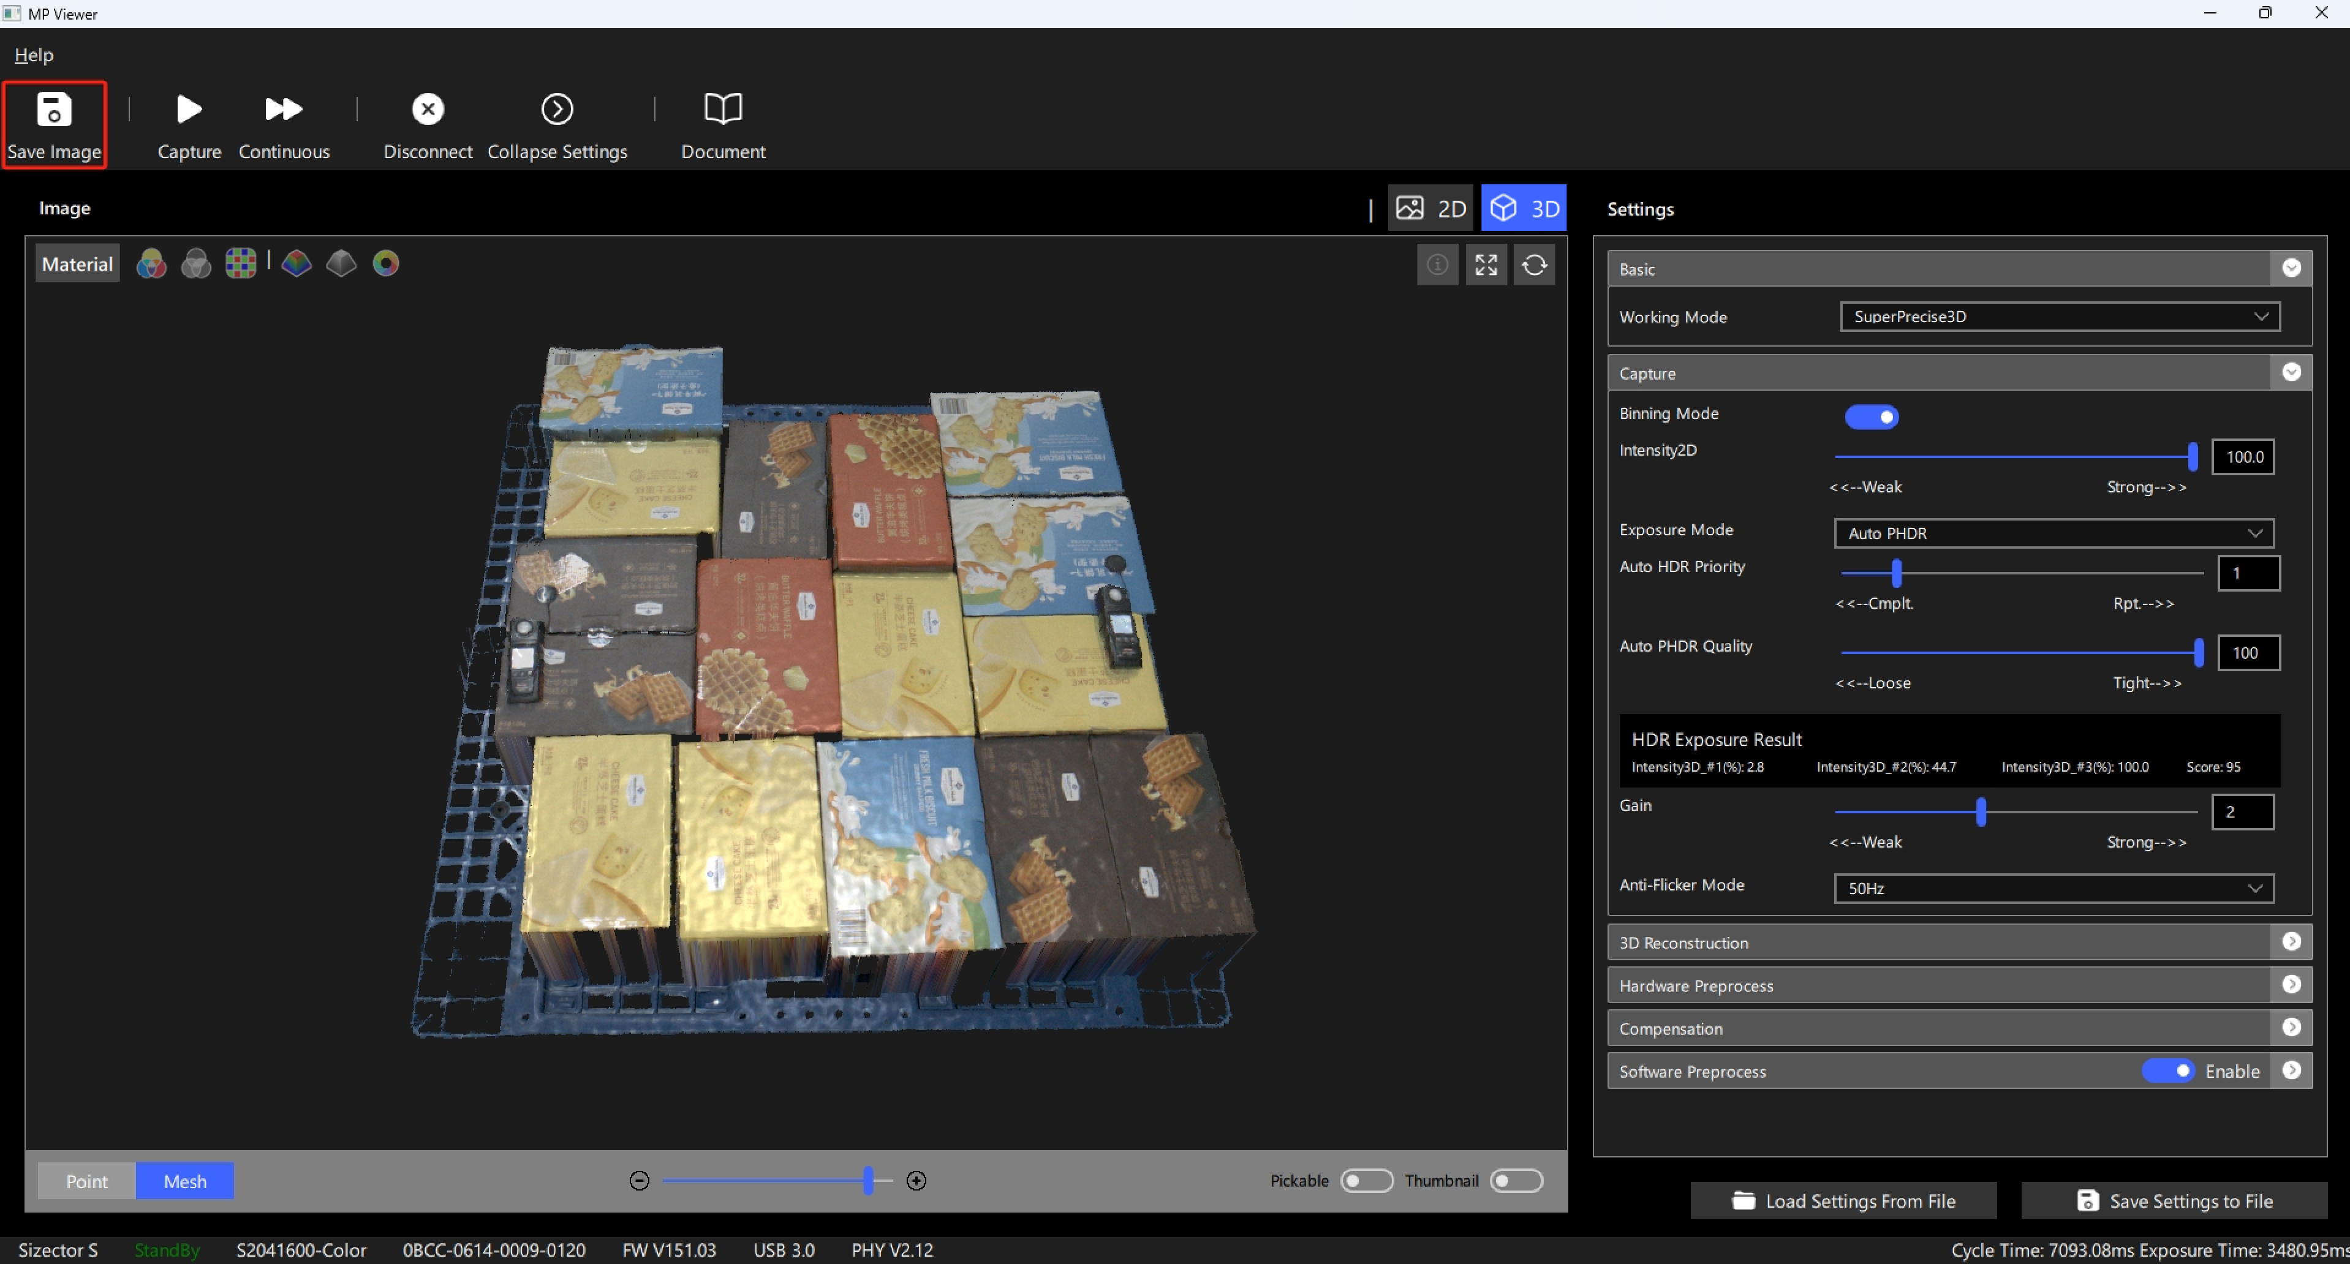The image size is (2350, 1264).
Task: Toggle fullscreen image view
Action: [x=1486, y=265]
